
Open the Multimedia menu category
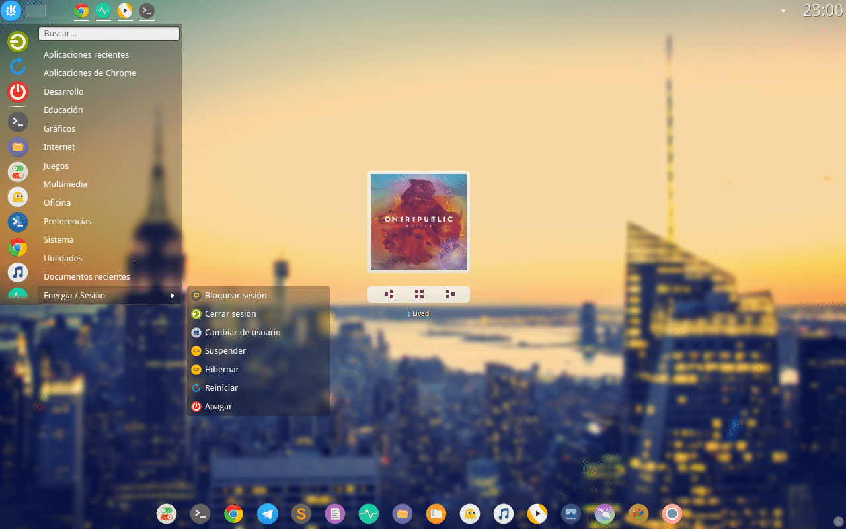coord(110,184)
